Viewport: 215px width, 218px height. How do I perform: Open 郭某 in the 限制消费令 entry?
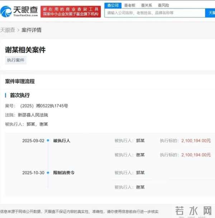(140, 173)
